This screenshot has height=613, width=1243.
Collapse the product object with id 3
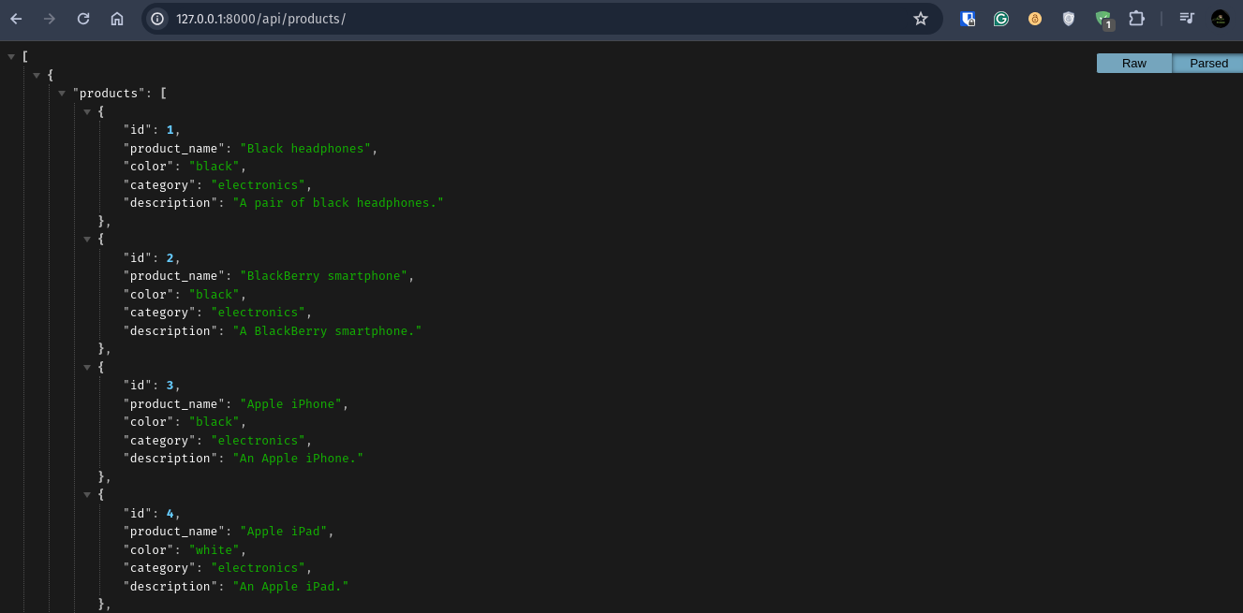tap(87, 367)
